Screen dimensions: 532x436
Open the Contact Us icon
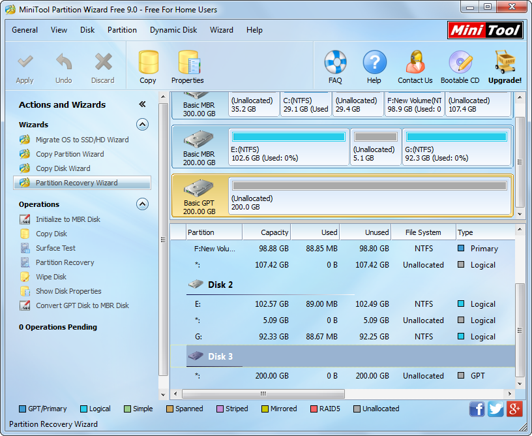[x=415, y=67]
